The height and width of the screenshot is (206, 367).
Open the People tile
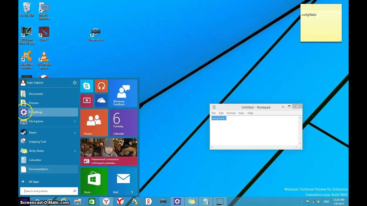point(94,122)
